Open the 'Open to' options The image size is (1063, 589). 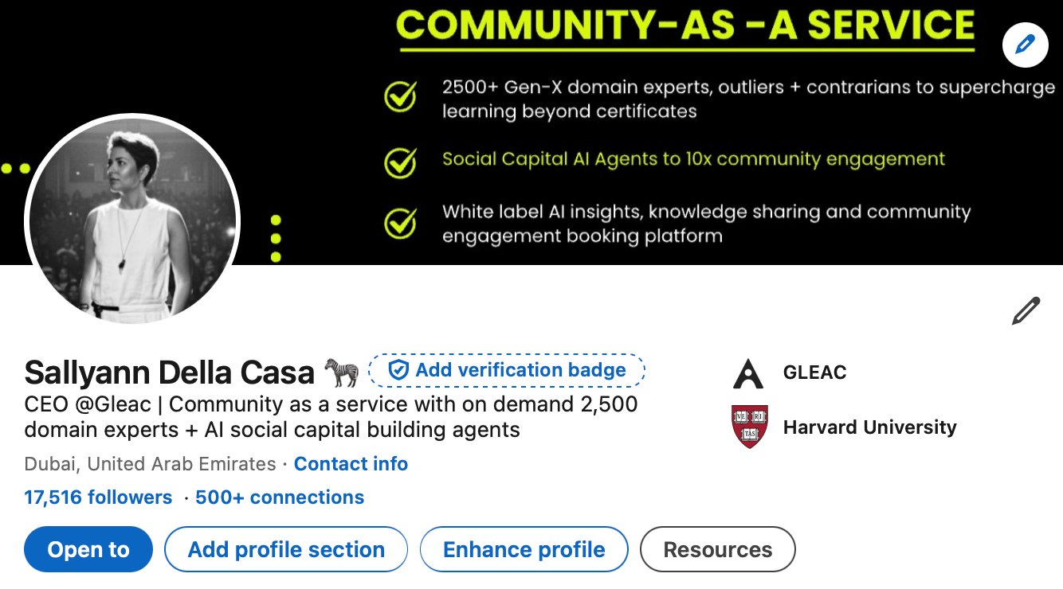(x=88, y=549)
